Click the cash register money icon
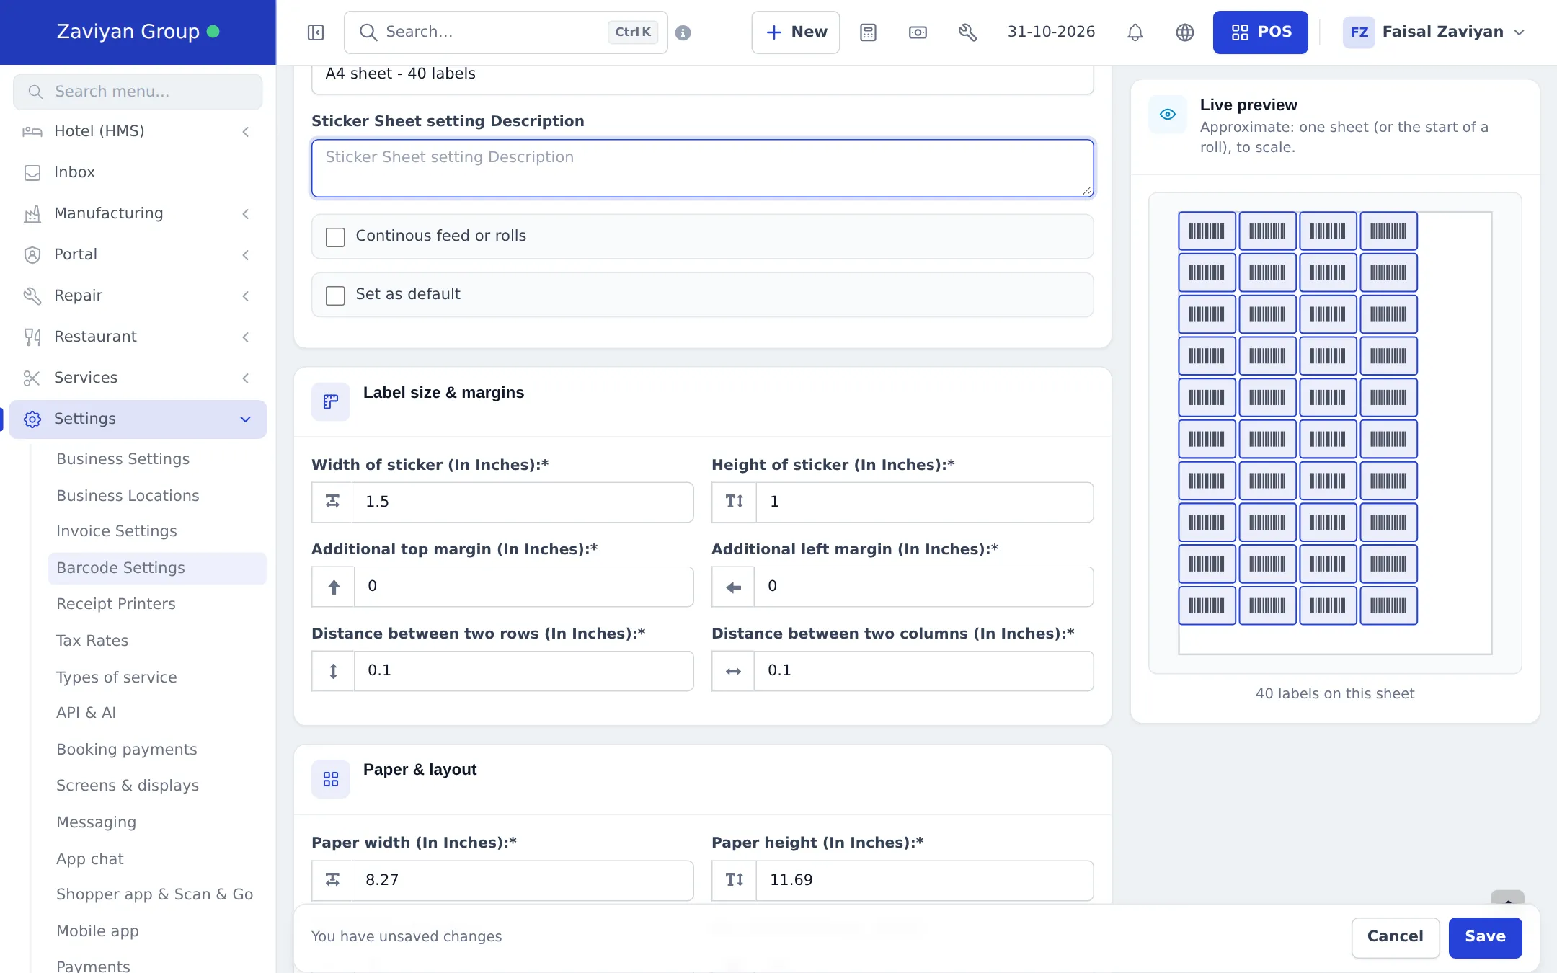 coord(918,32)
